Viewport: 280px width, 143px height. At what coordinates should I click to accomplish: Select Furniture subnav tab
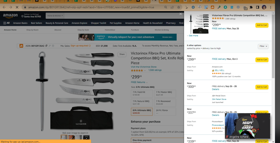click(135, 30)
